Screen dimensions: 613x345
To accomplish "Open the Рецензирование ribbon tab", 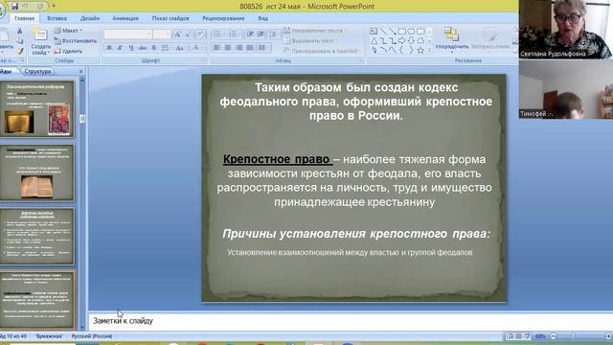I will 223,18.
